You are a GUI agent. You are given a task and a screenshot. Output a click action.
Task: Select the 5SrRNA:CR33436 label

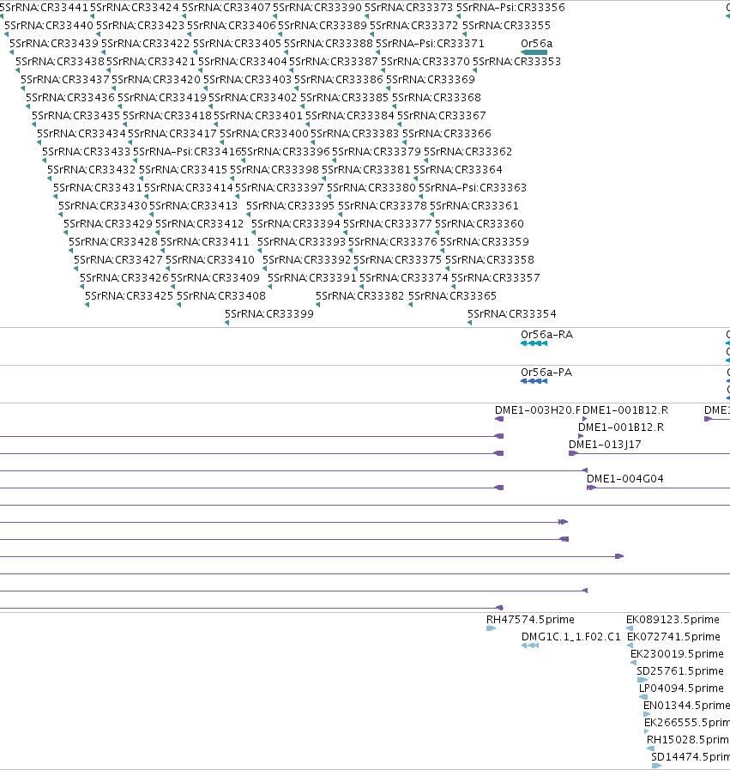(x=70, y=98)
